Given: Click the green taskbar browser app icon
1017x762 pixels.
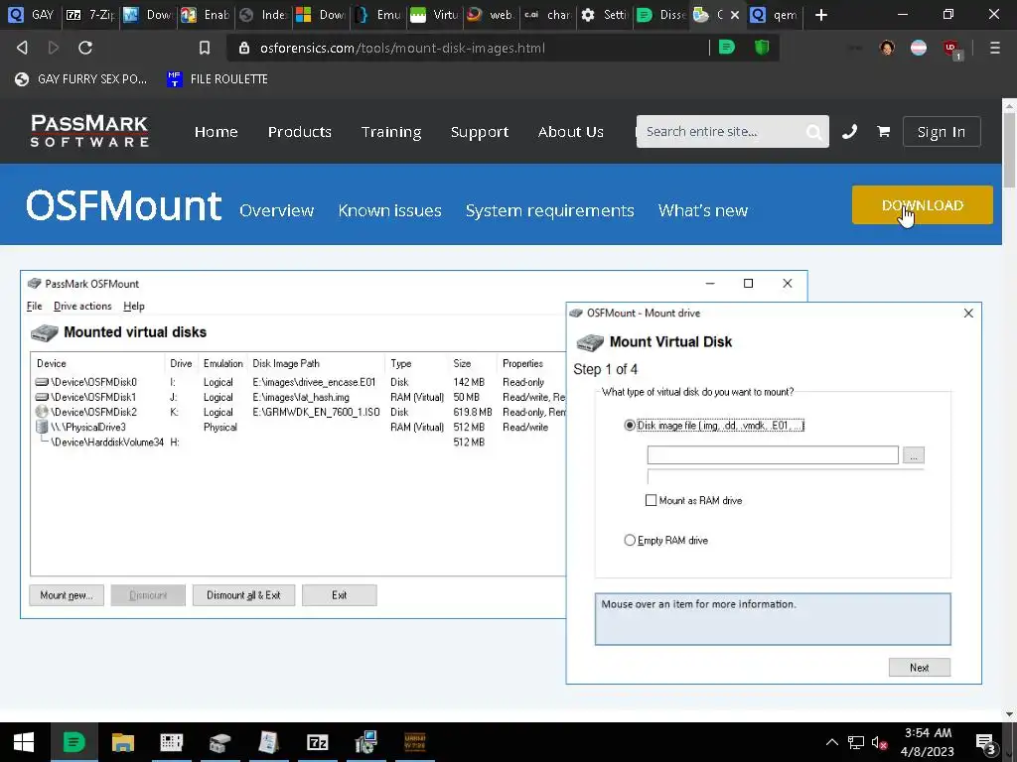Looking at the screenshot, I should coord(73,742).
